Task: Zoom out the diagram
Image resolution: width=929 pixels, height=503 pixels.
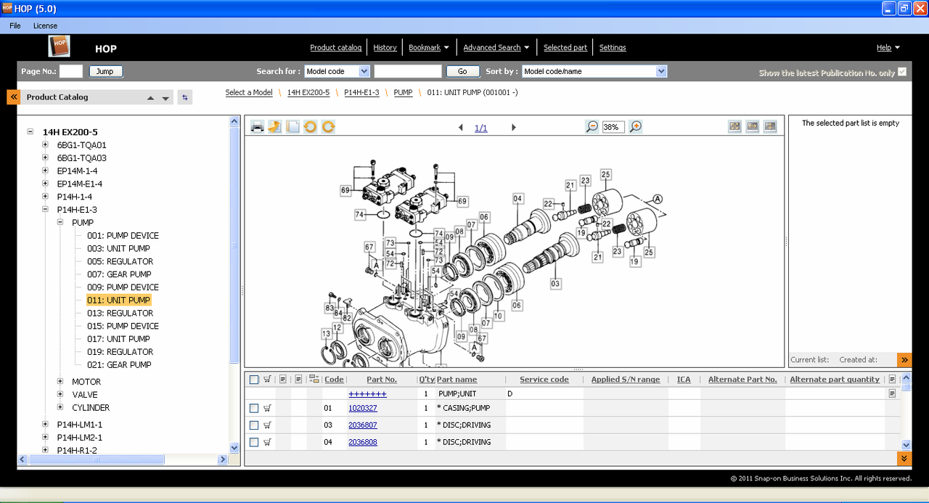Action: (592, 126)
